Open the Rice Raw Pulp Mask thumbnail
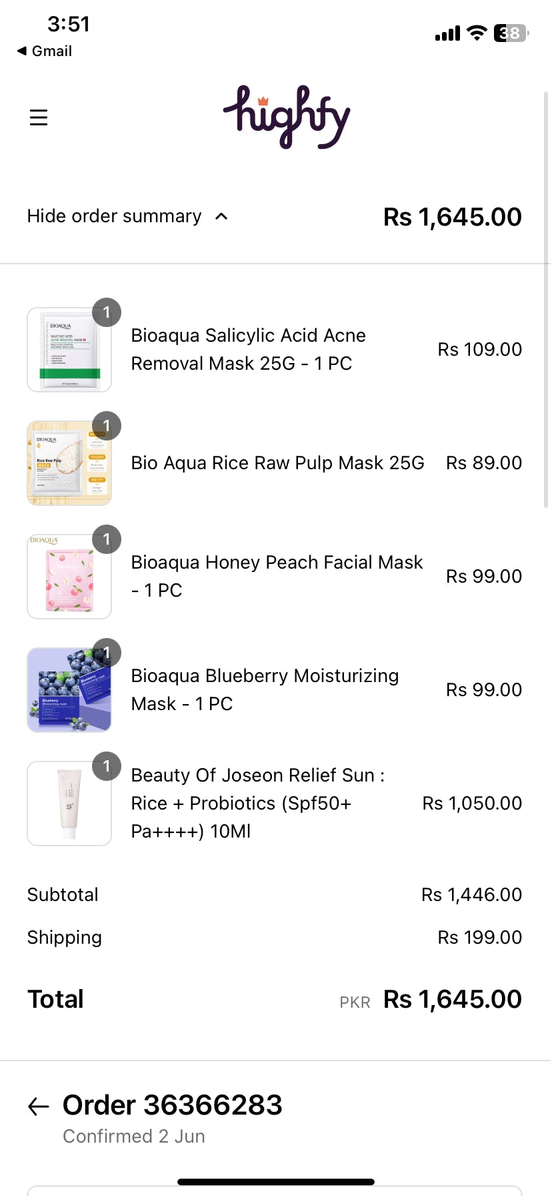The image size is (552, 1196). [69, 463]
